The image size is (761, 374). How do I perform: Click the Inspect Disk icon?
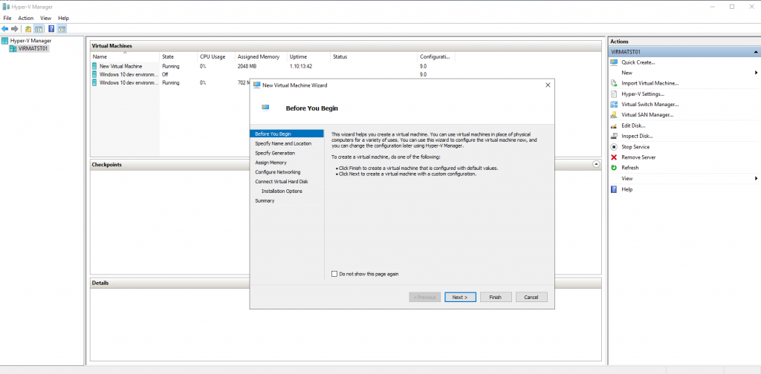click(x=614, y=136)
